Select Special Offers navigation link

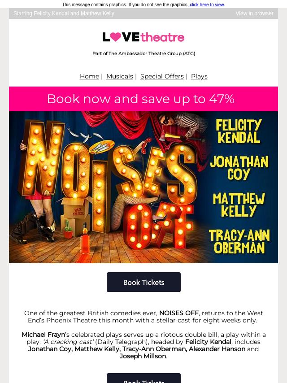[x=162, y=76]
